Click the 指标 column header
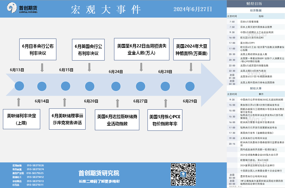The image size is (285, 188). point(261,16)
